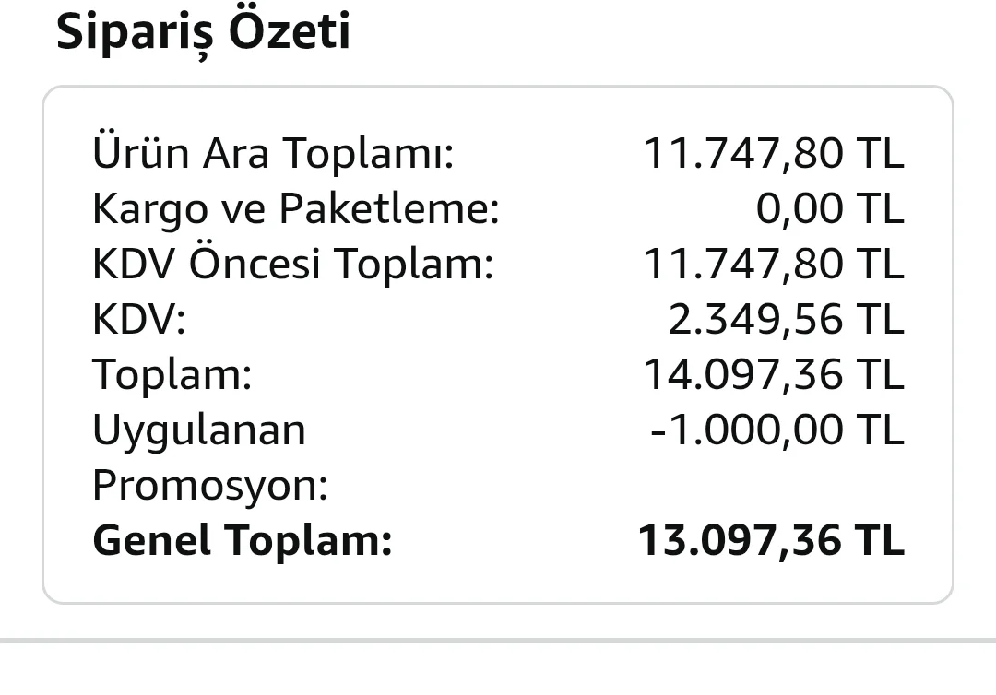Viewport: 996px width, 695px height.
Task: Click the 14.097,36 TL total amount
Action: coord(774,374)
